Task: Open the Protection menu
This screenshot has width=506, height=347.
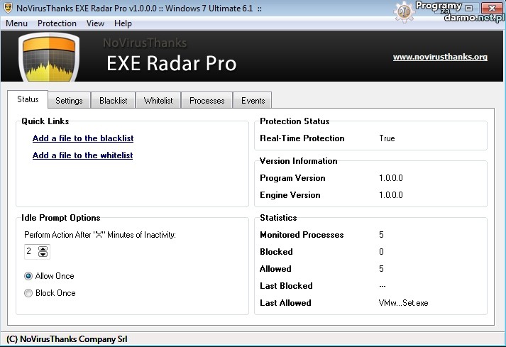Action: point(57,23)
